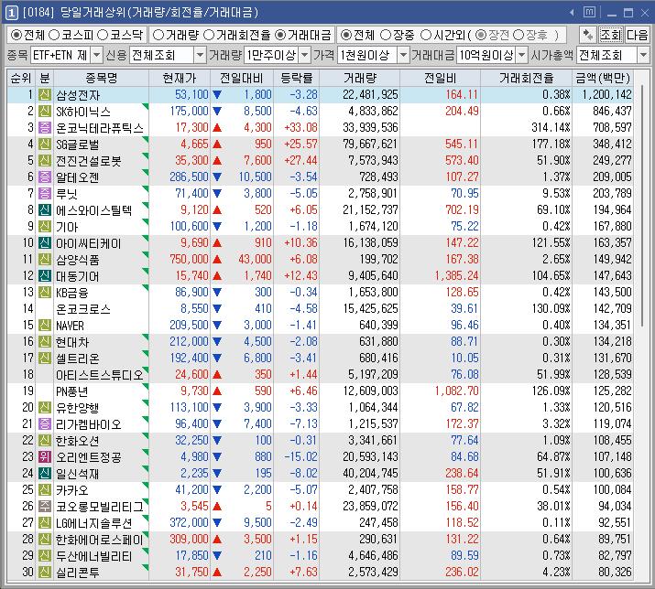Sort by the 거래회전율 column header
This screenshot has width=655, height=589.
pos(527,78)
